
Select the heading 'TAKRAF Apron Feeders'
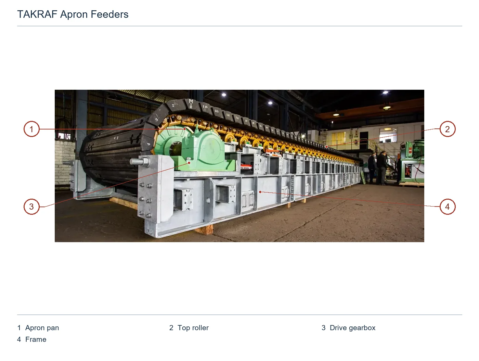[73, 14]
